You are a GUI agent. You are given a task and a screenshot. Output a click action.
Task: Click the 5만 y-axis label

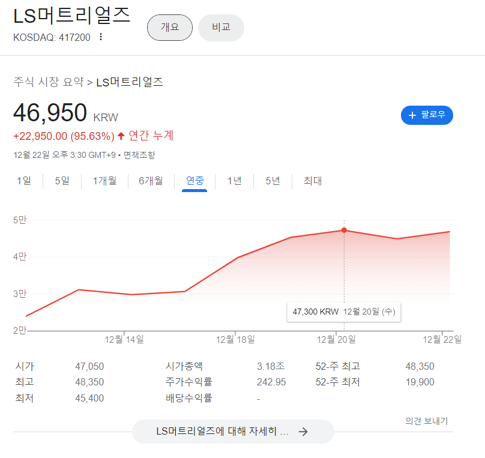point(20,220)
